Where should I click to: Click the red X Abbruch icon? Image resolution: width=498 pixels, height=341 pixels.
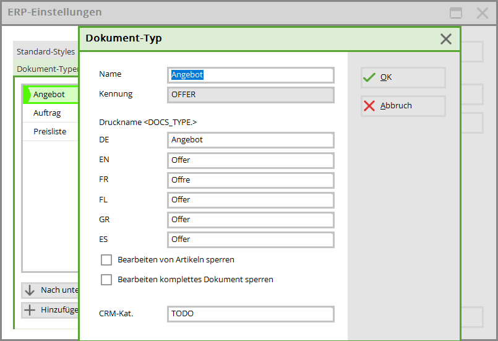[369, 106]
